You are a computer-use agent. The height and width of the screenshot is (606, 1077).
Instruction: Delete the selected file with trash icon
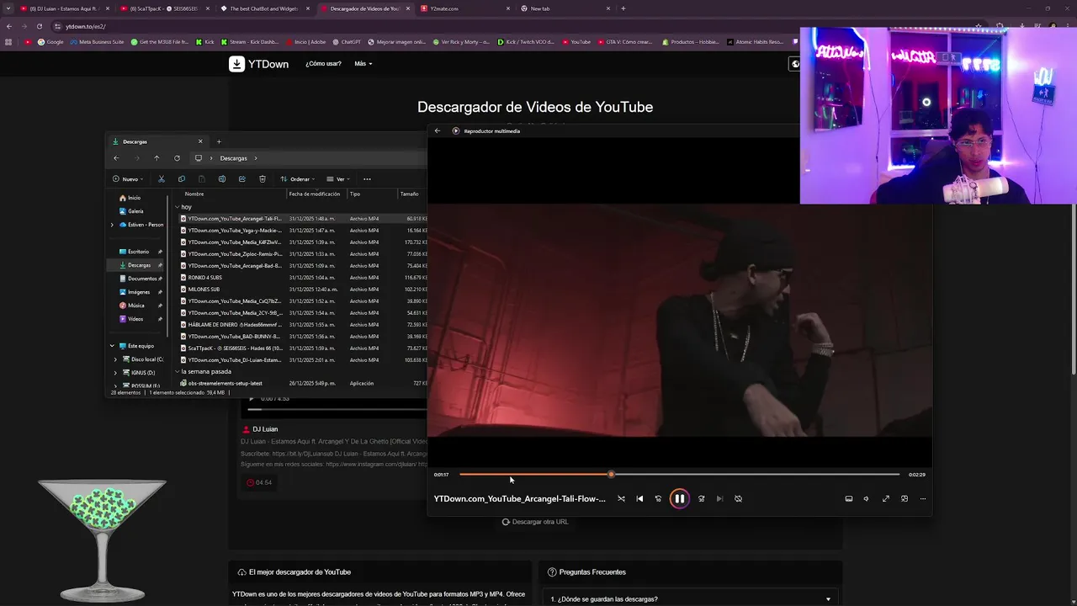click(263, 178)
